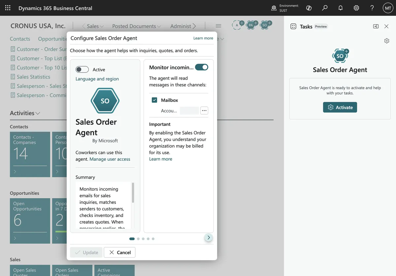
Task: Click the hamburger menu icon beside Administration
Action: coord(218,26)
